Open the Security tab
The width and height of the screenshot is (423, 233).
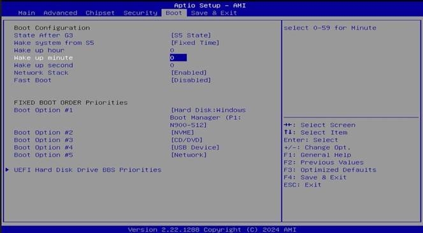pos(140,13)
